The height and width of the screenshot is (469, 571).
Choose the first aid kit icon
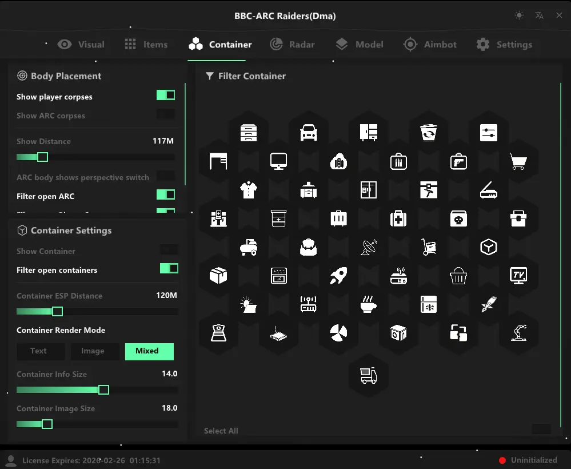pyautogui.click(x=398, y=218)
